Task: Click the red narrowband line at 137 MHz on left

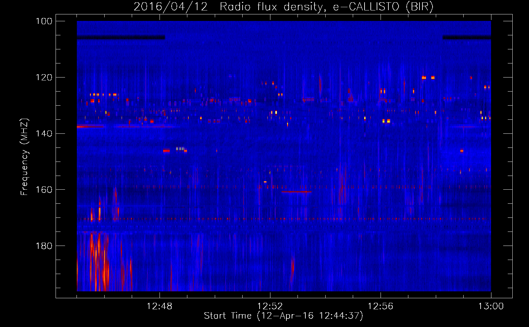Action: 91,126
